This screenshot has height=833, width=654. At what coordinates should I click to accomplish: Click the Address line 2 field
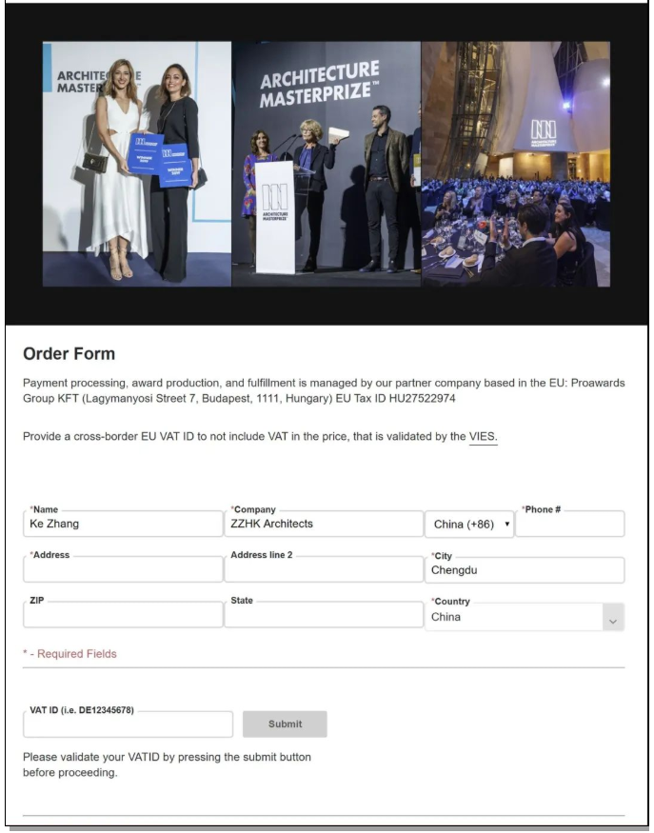pos(324,569)
